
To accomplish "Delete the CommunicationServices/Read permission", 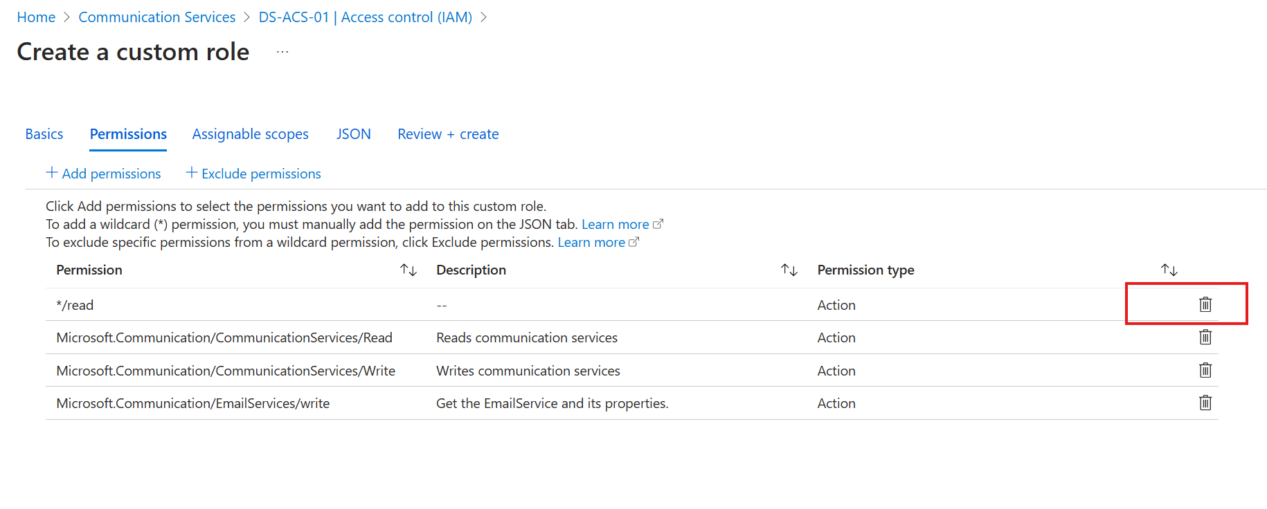I will 1205,337.
